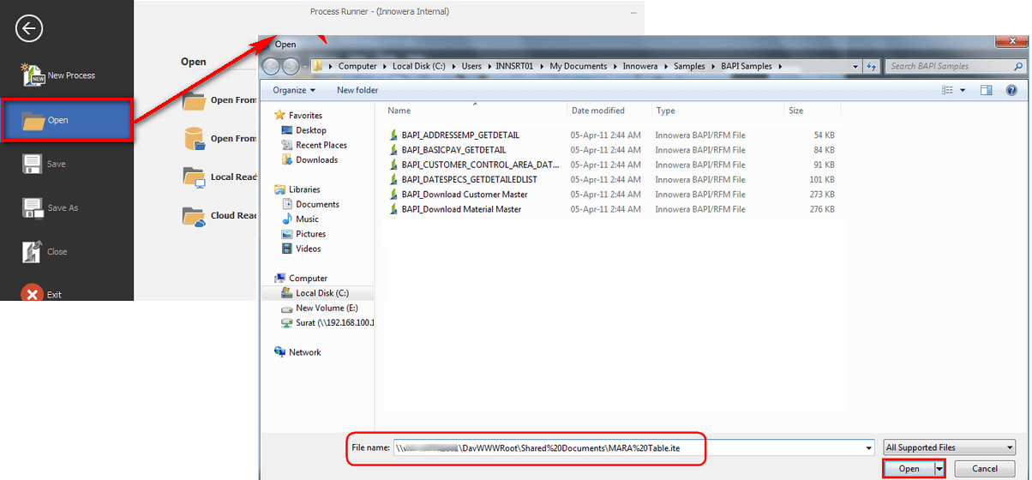1032x480 pixels.
Task: Click the Computer breadcrumb in the address bar
Action: pos(357,66)
